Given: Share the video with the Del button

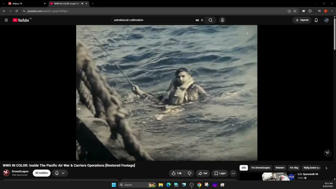Looking at the screenshot, I should pos(203,173).
